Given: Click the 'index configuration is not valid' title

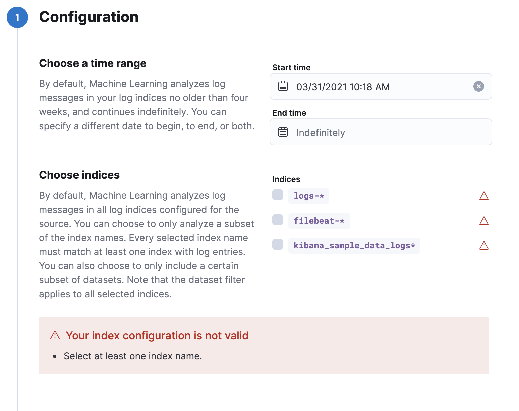Looking at the screenshot, I should [157, 335].
